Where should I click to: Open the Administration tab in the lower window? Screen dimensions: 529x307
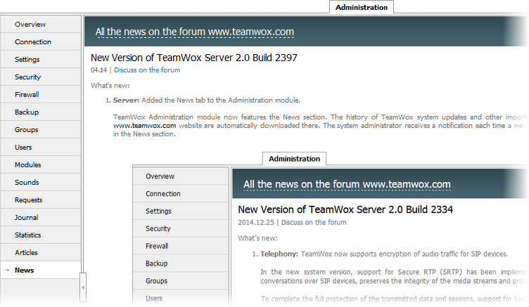pos(294,159)
